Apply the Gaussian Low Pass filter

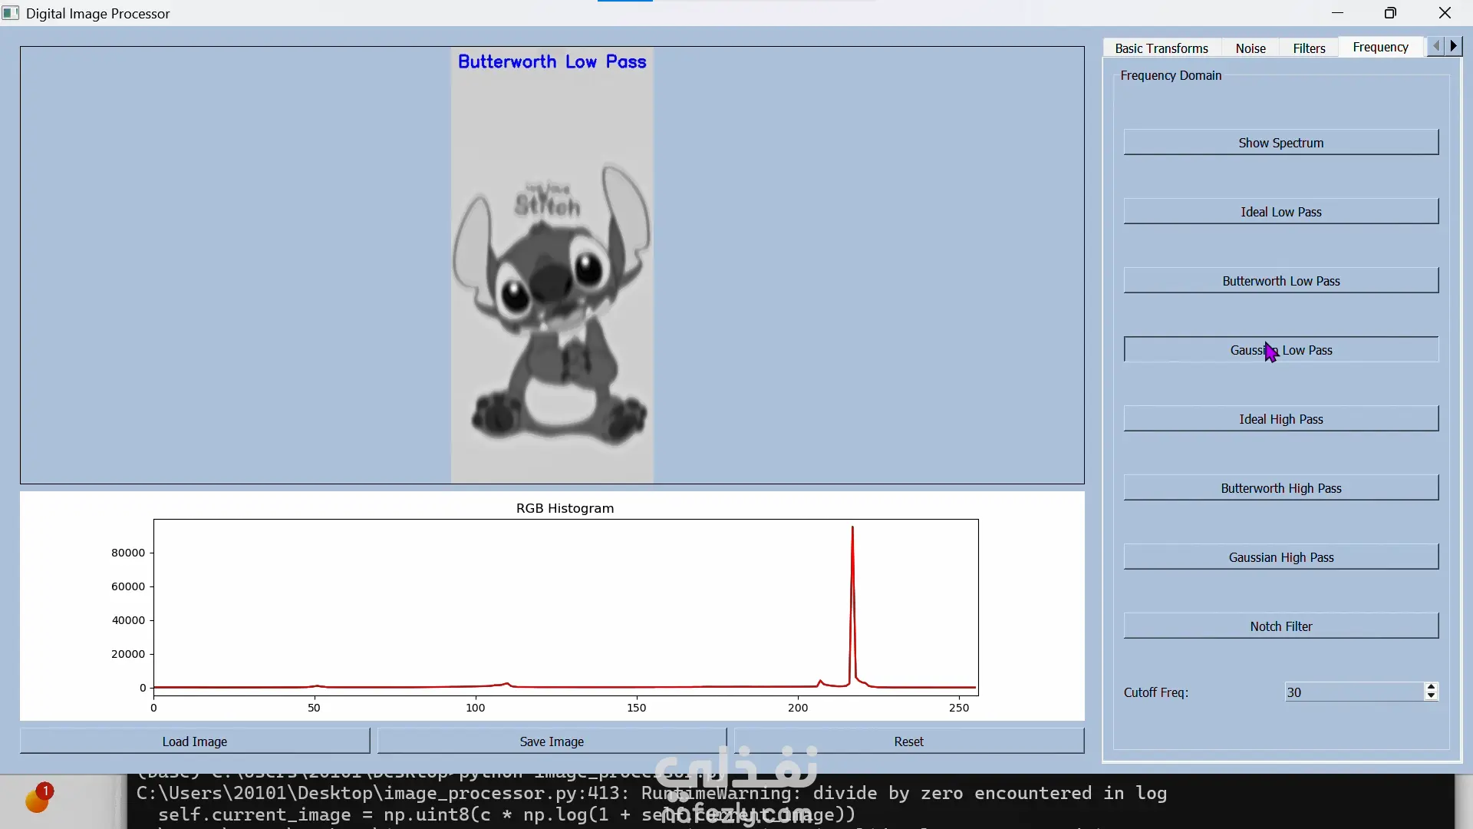(x=1280, y=350)
